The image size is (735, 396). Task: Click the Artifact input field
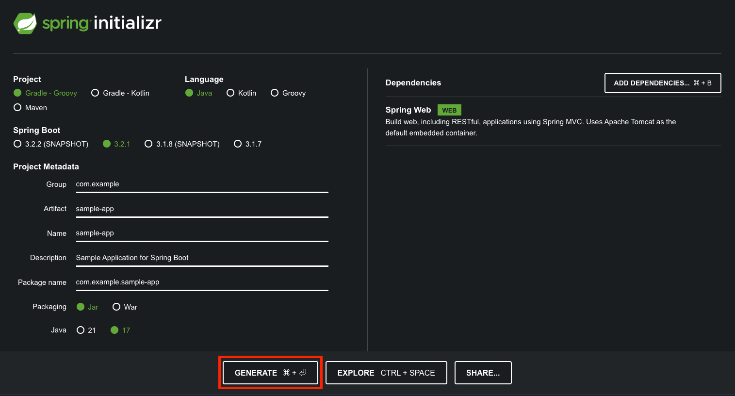click(x=194, y=209)
